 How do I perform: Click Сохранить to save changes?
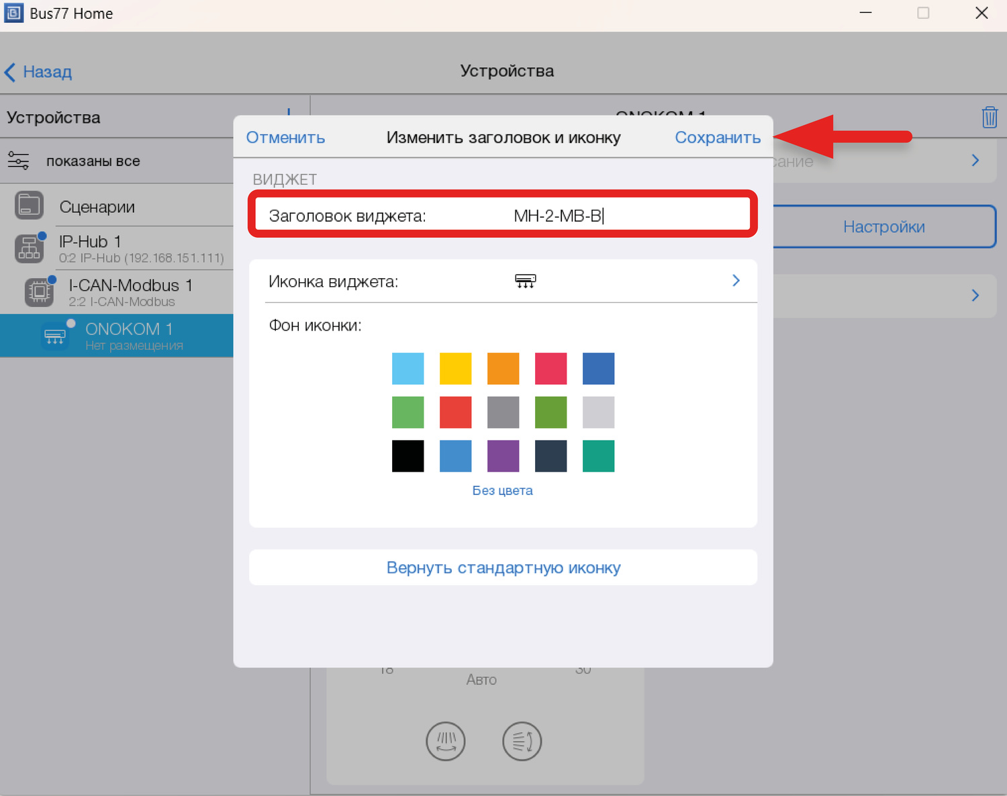[717, 138]
